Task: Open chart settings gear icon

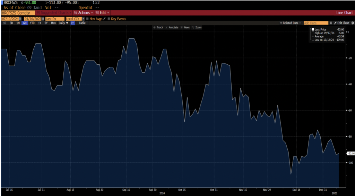Action: [353, 23]
